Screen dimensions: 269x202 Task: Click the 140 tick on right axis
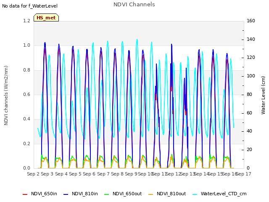251,39
